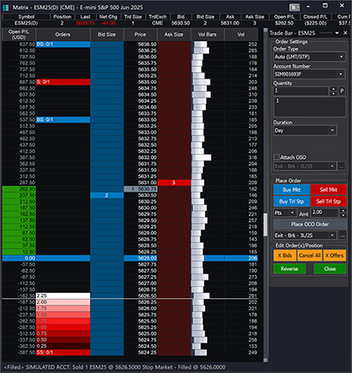Enable the Attach OSO checkbox
The image size is (352, 373).
[277, 157]
